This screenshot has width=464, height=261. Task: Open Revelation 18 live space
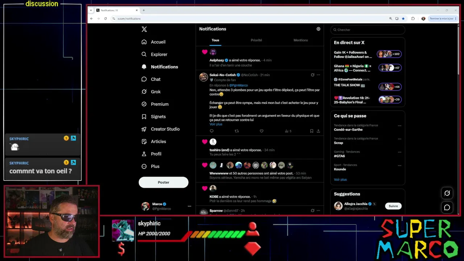coord(368,100)
